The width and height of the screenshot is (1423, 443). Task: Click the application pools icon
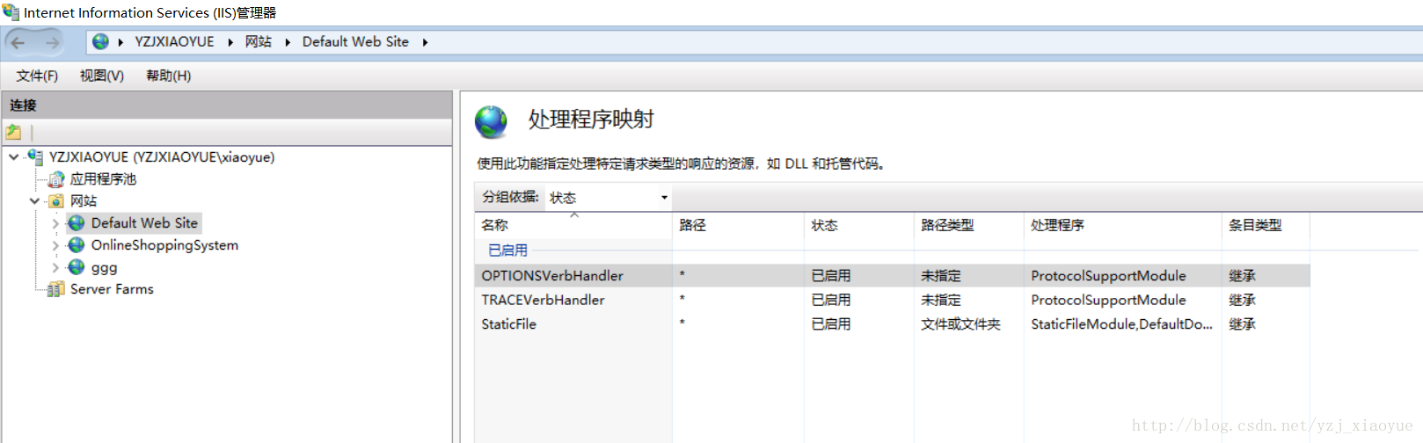[x=56, y=179]
